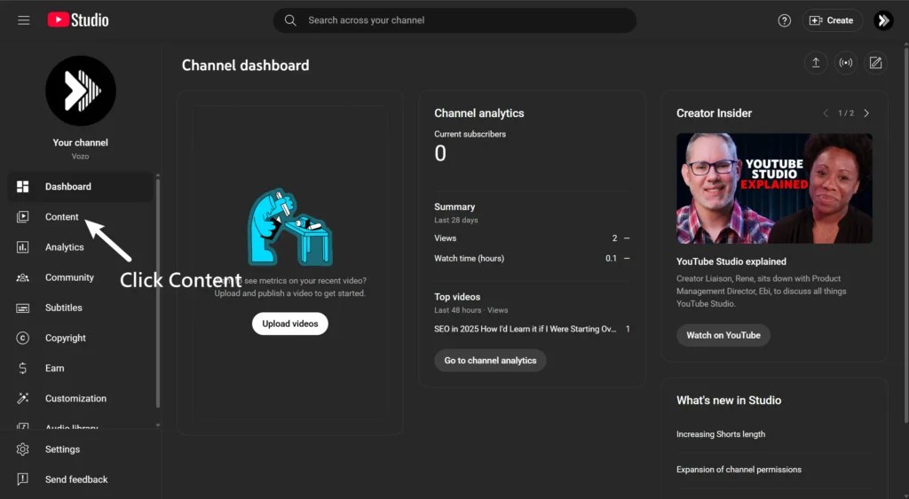Select the Content sidebar icon
The image size is (909, 499).
[22, 216]
